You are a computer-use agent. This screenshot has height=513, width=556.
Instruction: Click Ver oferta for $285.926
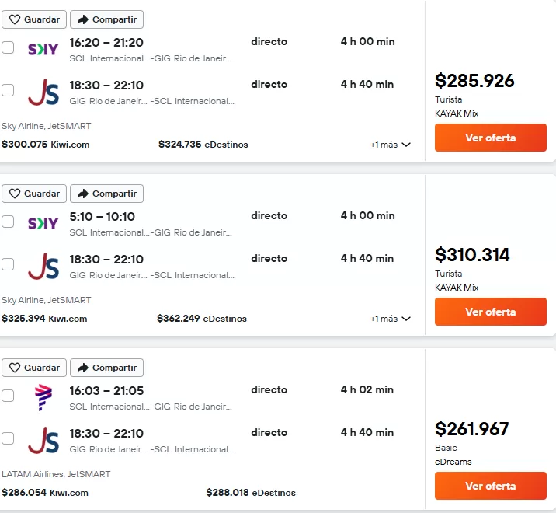490,138
